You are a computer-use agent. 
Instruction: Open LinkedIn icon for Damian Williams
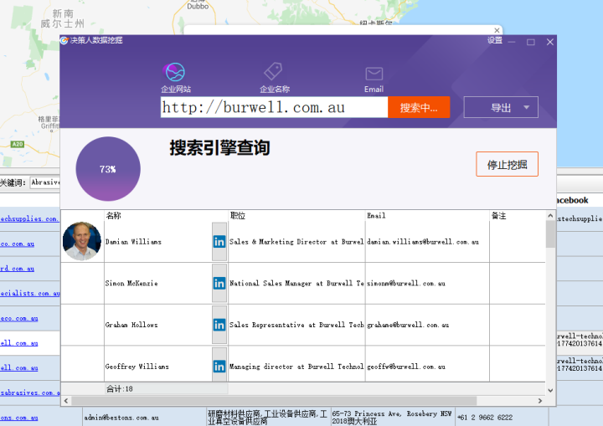pyautogui.click(x=219, y=242)
